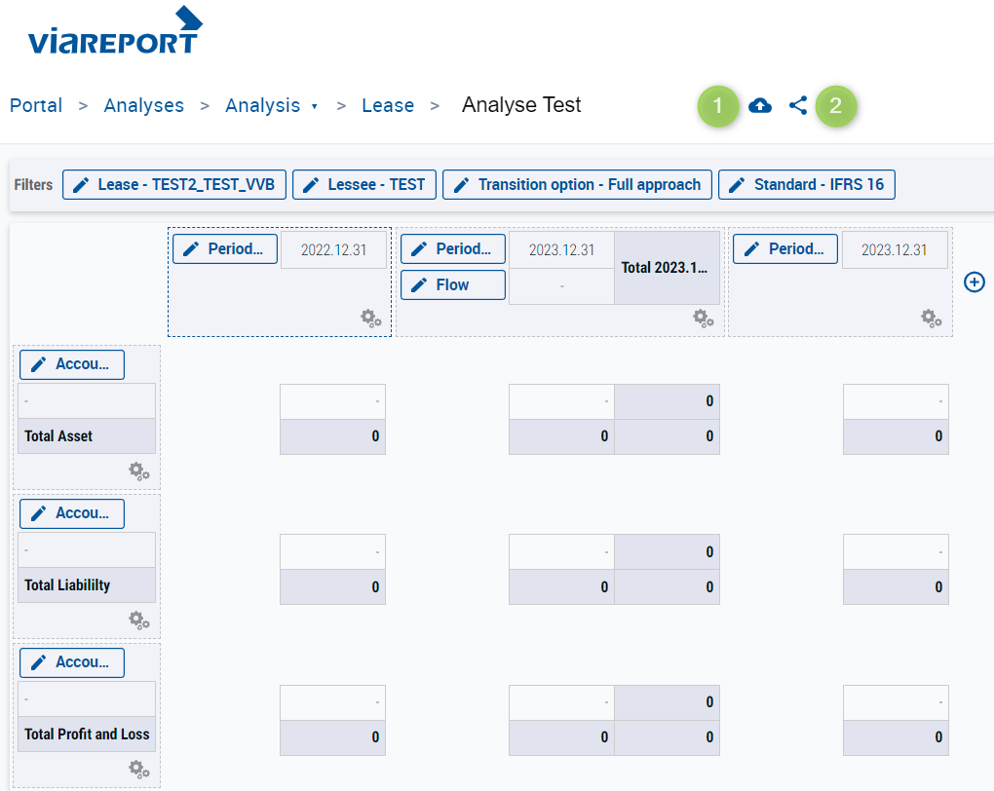994x791 pixels.
Task: Go to Portal breadcrumb link
Action: point(36,105)
